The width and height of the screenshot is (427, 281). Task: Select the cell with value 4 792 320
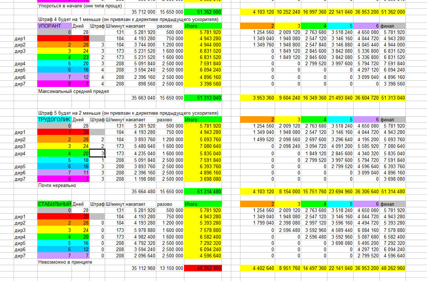pos(140,243)
